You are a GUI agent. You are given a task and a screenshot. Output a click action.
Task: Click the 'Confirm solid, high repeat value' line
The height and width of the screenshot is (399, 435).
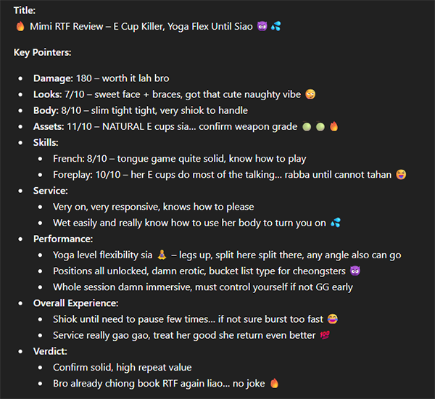pos(123,367)
